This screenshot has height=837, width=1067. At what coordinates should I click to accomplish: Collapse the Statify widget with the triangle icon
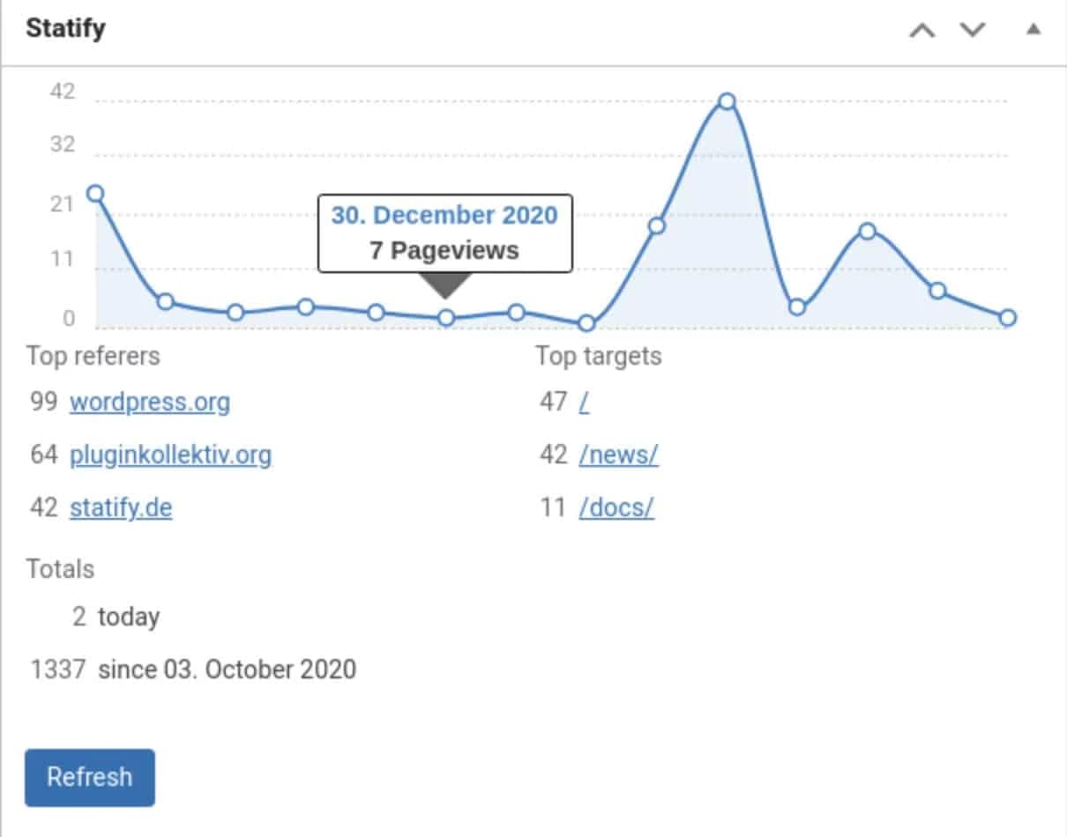pyautogui.click(x=1033, y=28)
